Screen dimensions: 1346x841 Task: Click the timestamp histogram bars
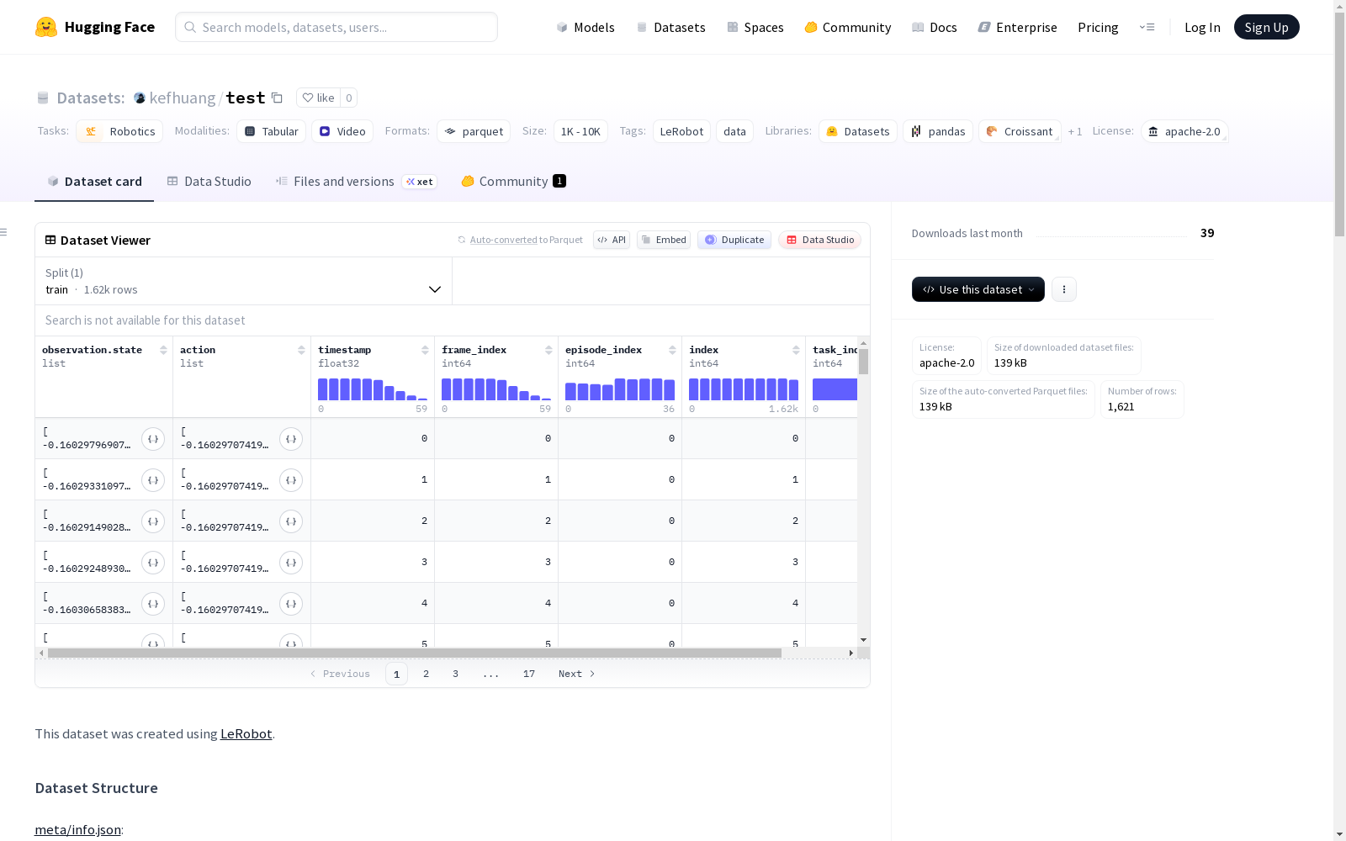tap(373, 389)
